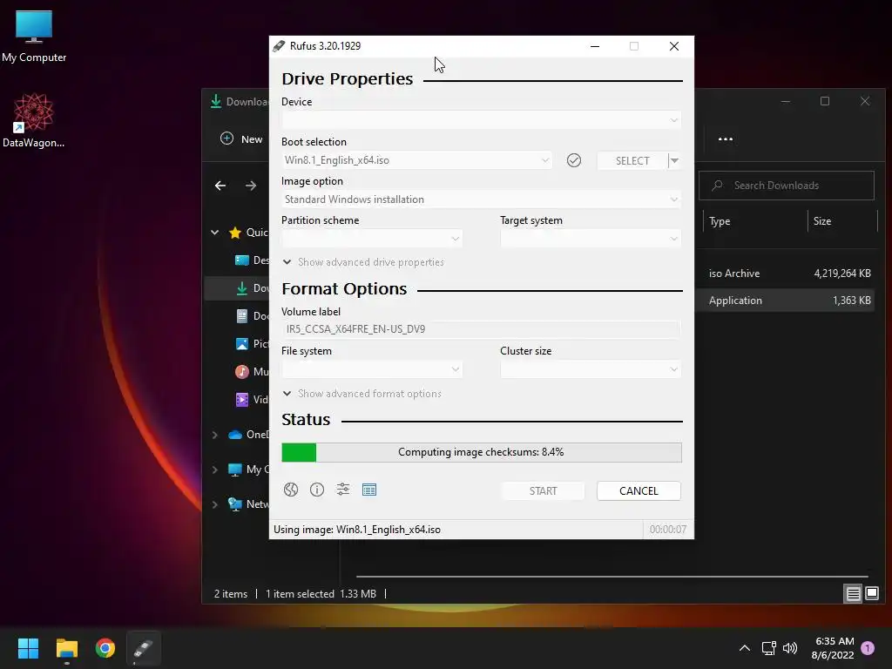This screenshot has width=892, height=669.
Task: Go forward in File Explorer
Action: [x=251, y=186]
